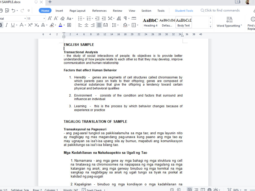Switch to Web Layout globe icon
Screen dimensions: 255x191
coord(209,190)
